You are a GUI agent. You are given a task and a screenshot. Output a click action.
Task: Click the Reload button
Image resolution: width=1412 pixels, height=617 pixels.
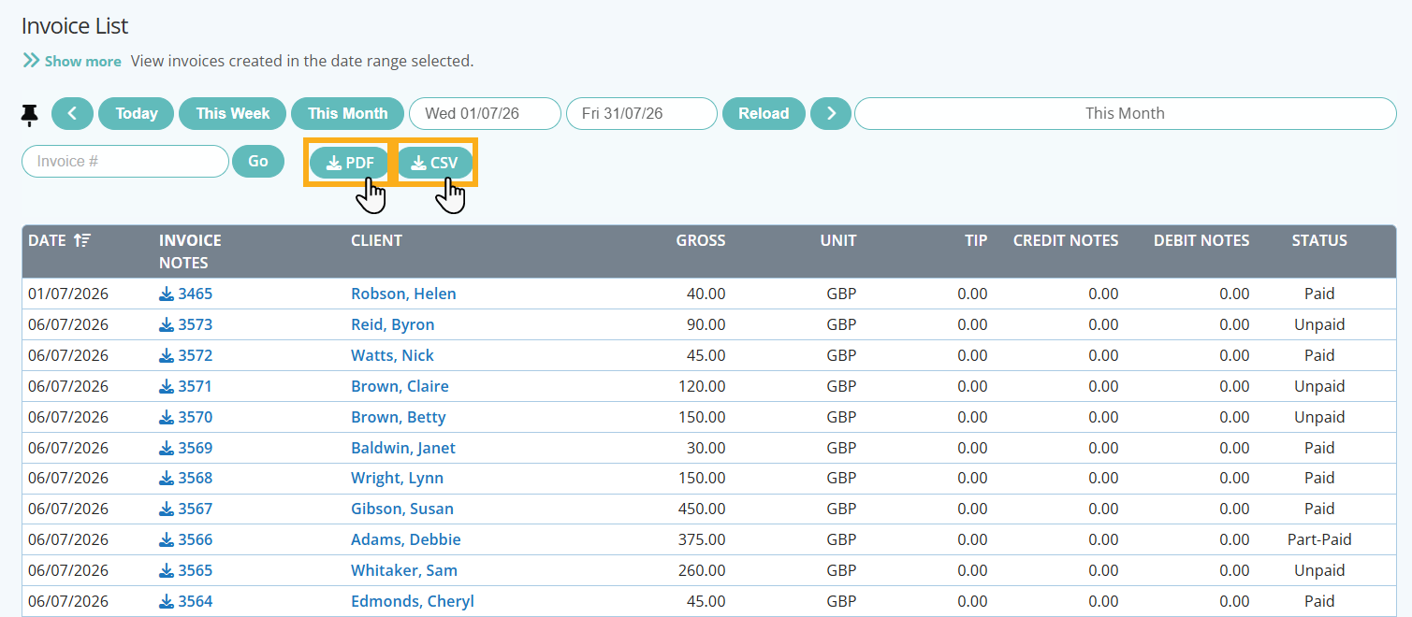764,113
